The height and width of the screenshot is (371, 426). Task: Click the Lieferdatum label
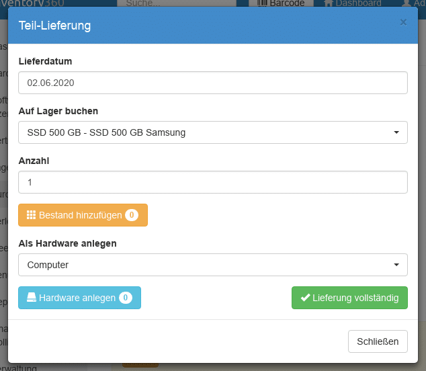coord(45,61)
